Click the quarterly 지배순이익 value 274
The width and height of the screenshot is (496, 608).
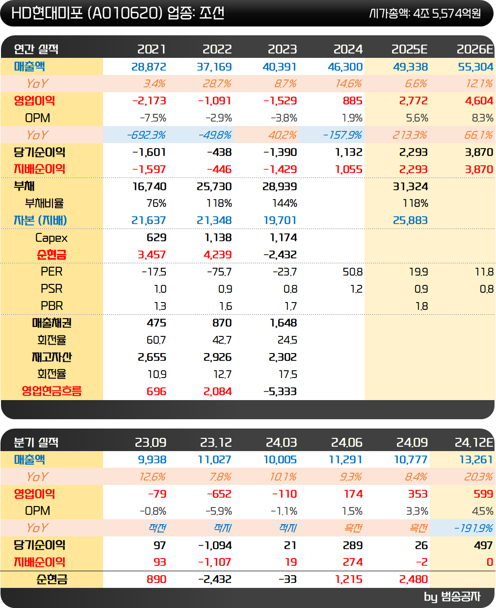click(x=352, y=562)
